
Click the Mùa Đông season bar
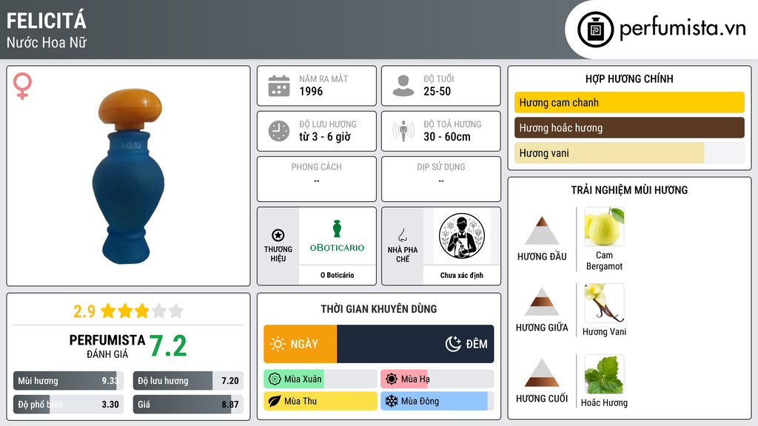(x=437, y=402)
